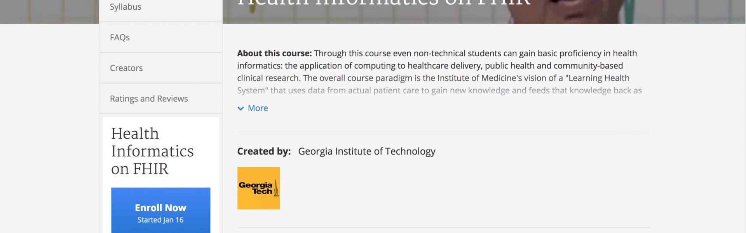The image size is (746, 233).
Task: Open Ratings and Reviews
Action: [x=160, y=99]
